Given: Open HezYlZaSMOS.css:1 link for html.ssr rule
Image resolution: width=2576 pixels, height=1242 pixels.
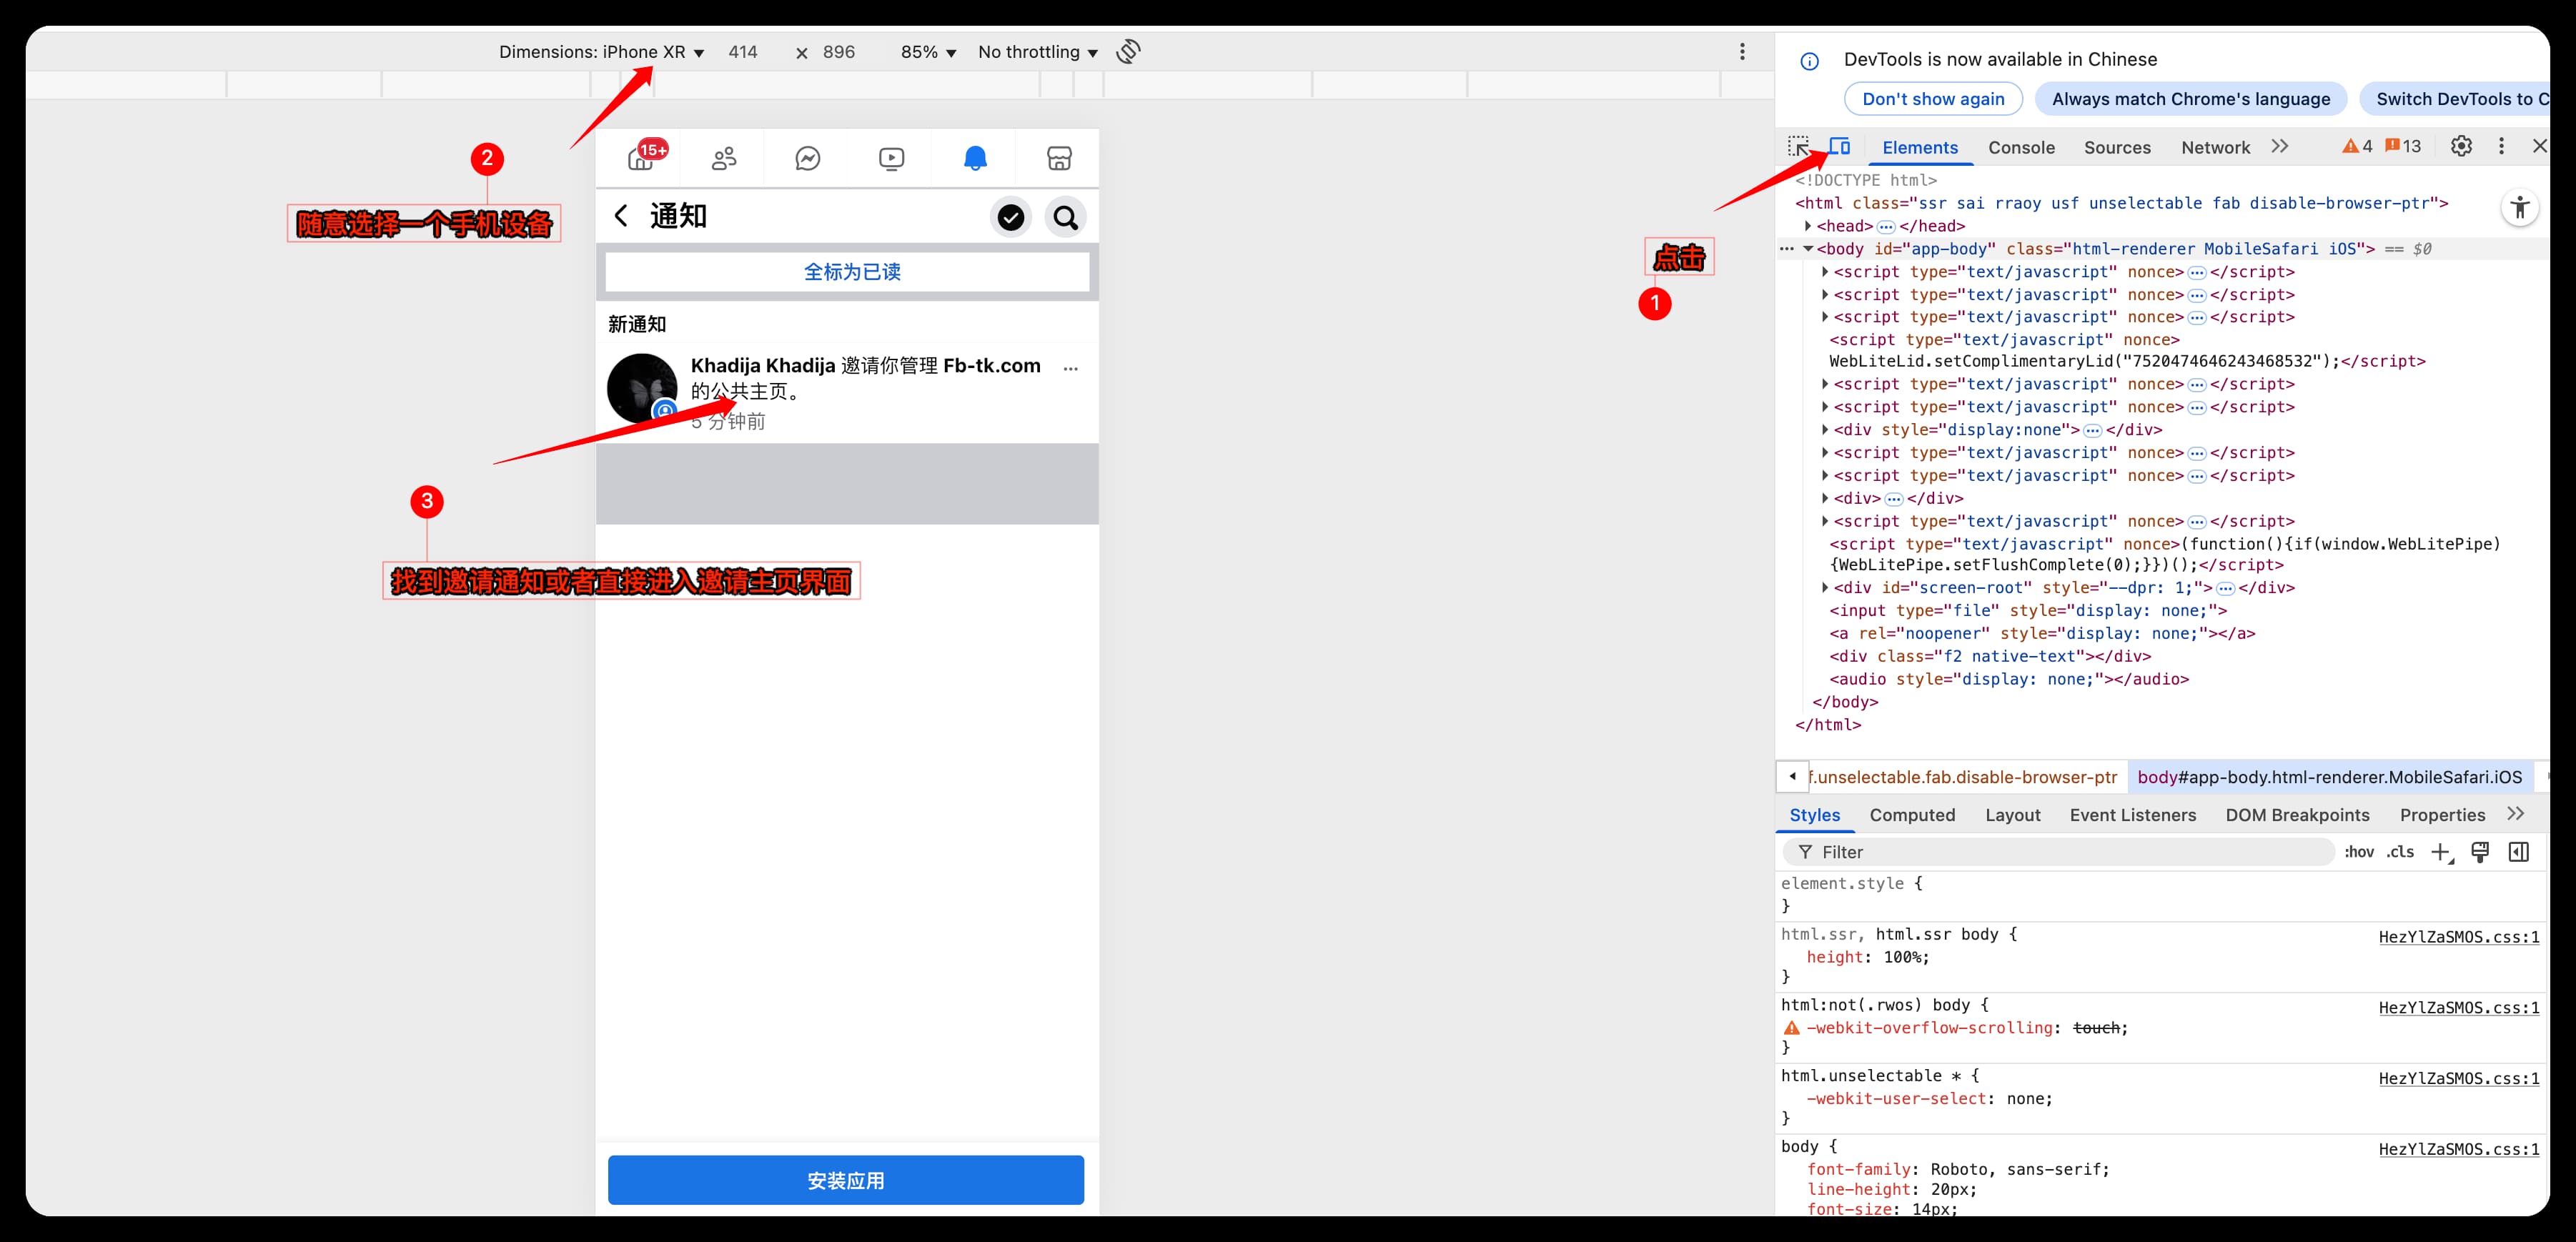Looking at the screenshot, I should click(x=2458, y=937).
